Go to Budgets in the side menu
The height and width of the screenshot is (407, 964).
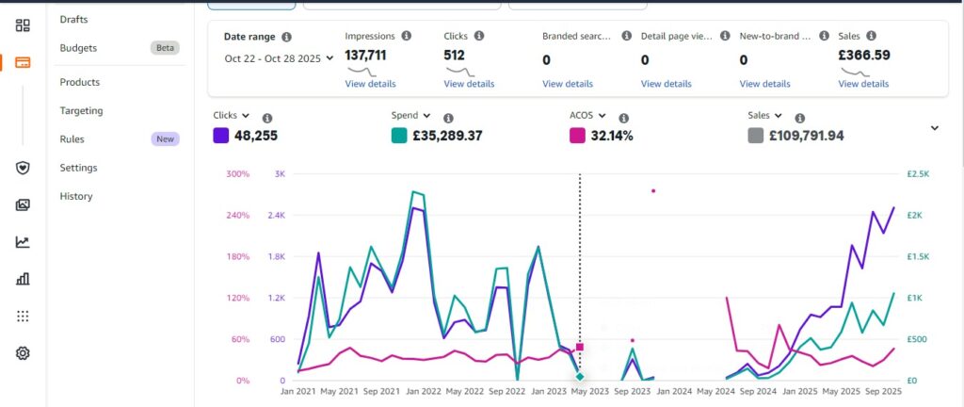[x=78, y=48]
